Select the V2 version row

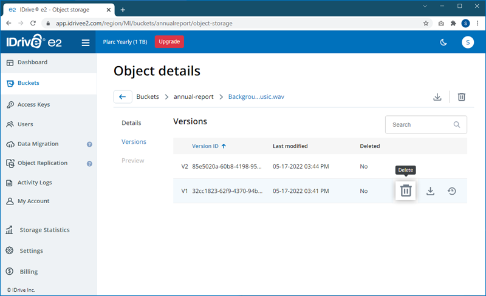[273, 166]
